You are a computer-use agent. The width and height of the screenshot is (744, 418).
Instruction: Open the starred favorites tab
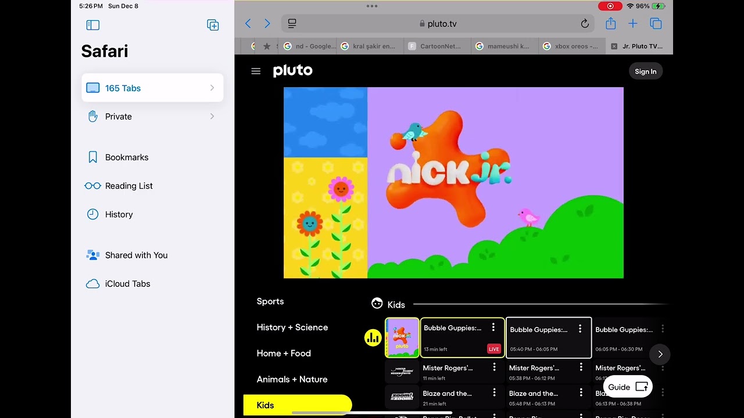tap(267, 46)
